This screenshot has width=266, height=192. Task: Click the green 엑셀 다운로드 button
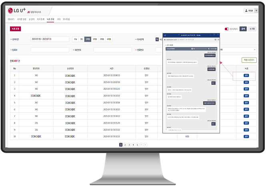pos(249,60)
